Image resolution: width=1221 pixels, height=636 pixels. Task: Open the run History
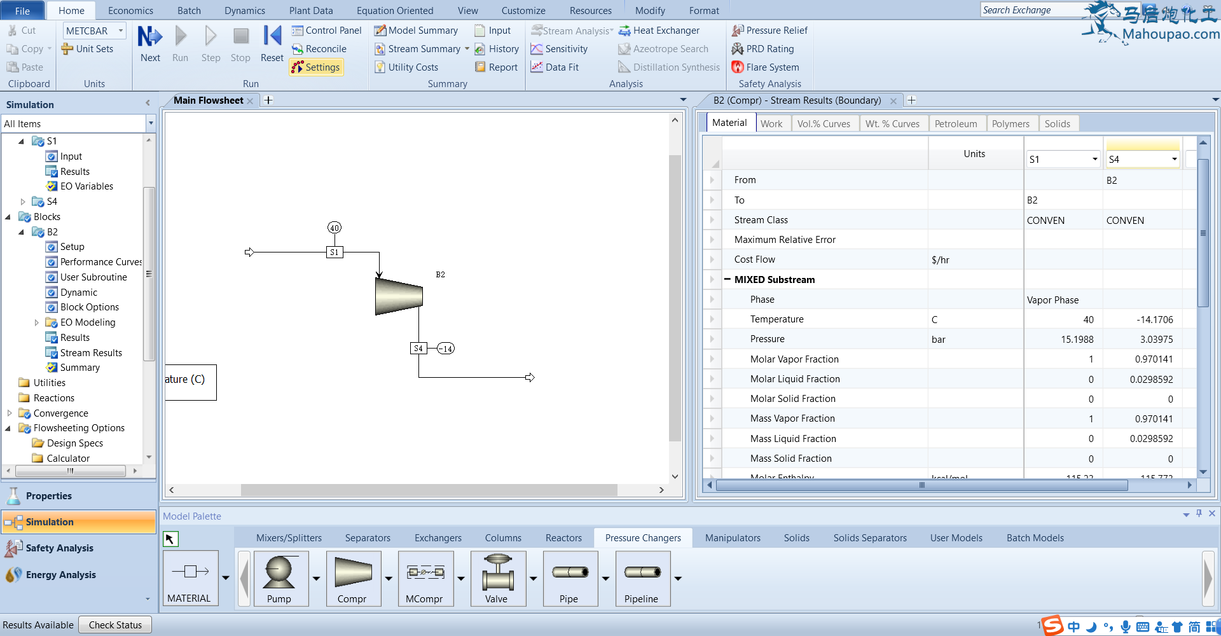[x=497, y=49]
